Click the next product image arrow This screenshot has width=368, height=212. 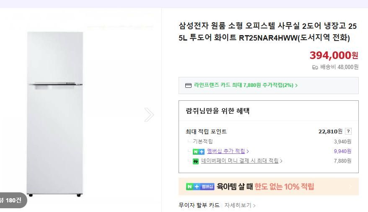(x=149, y=115)
